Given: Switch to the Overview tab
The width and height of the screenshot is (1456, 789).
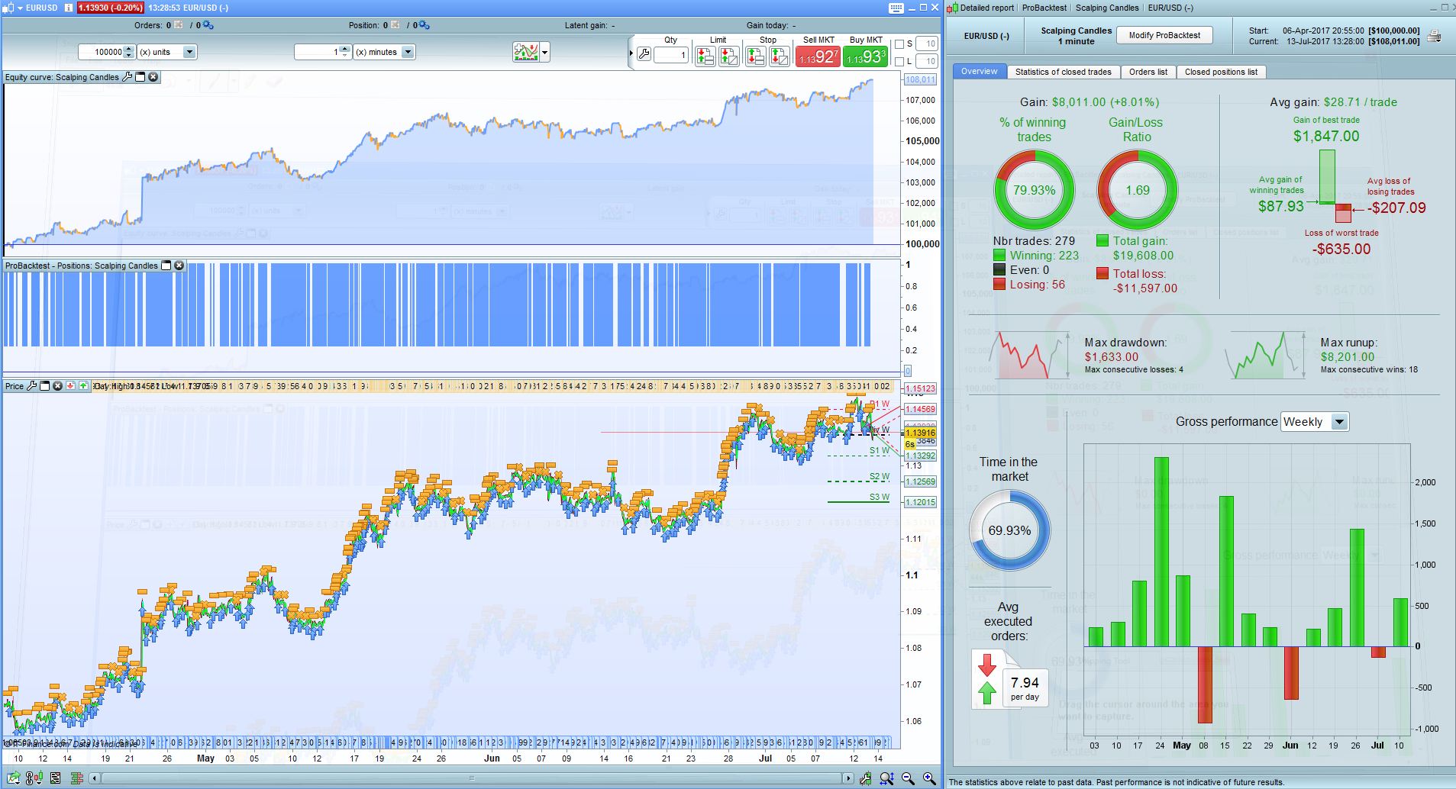Looking at the screenshot, I should tap(980, 71).
